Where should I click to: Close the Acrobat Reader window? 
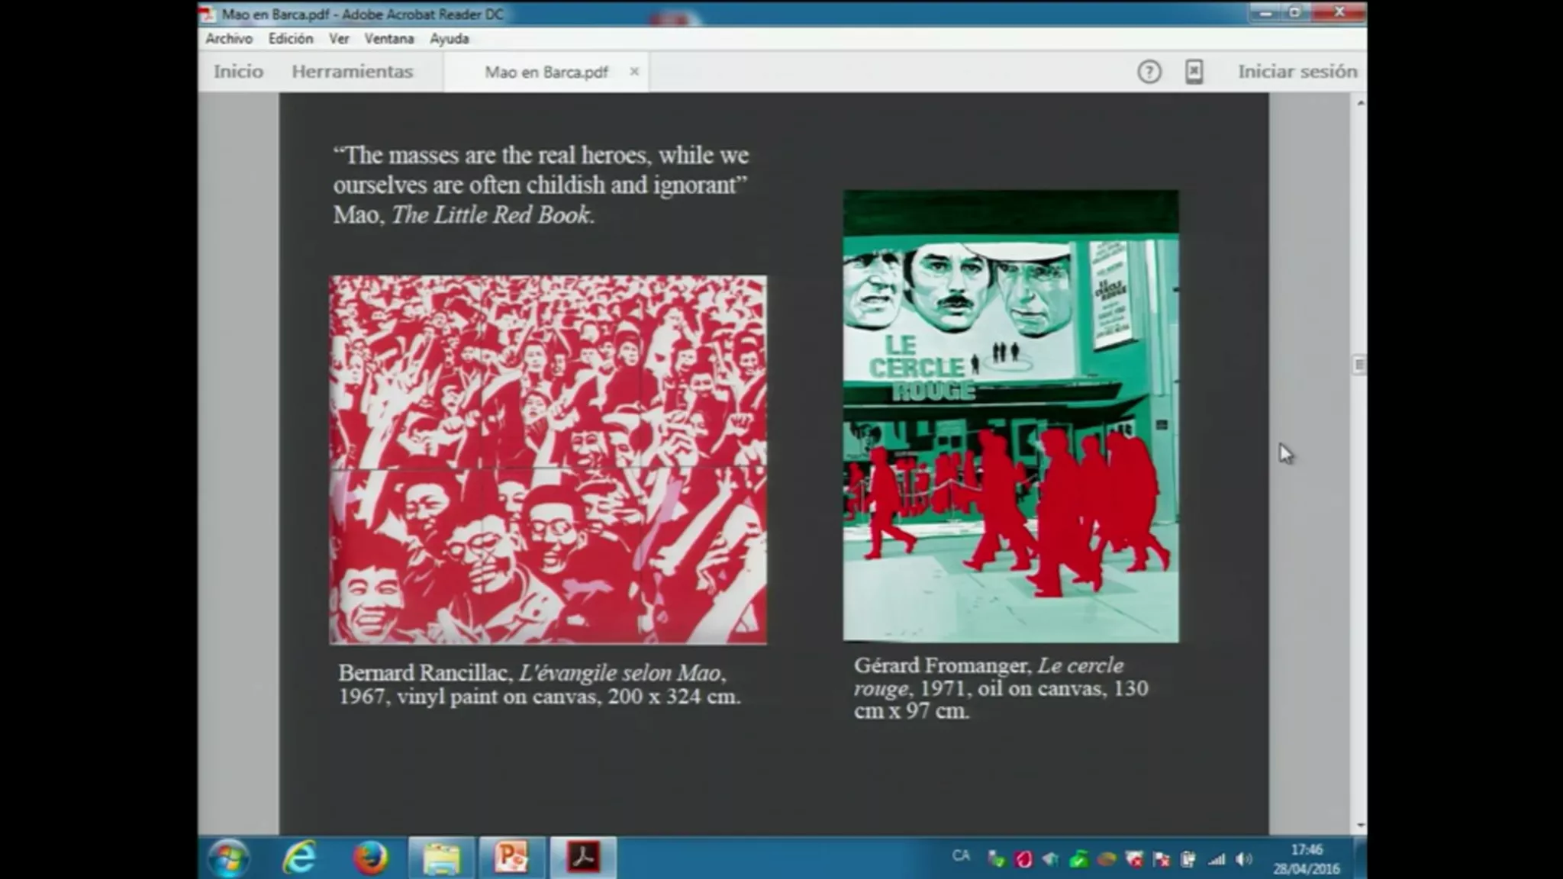1339,12
